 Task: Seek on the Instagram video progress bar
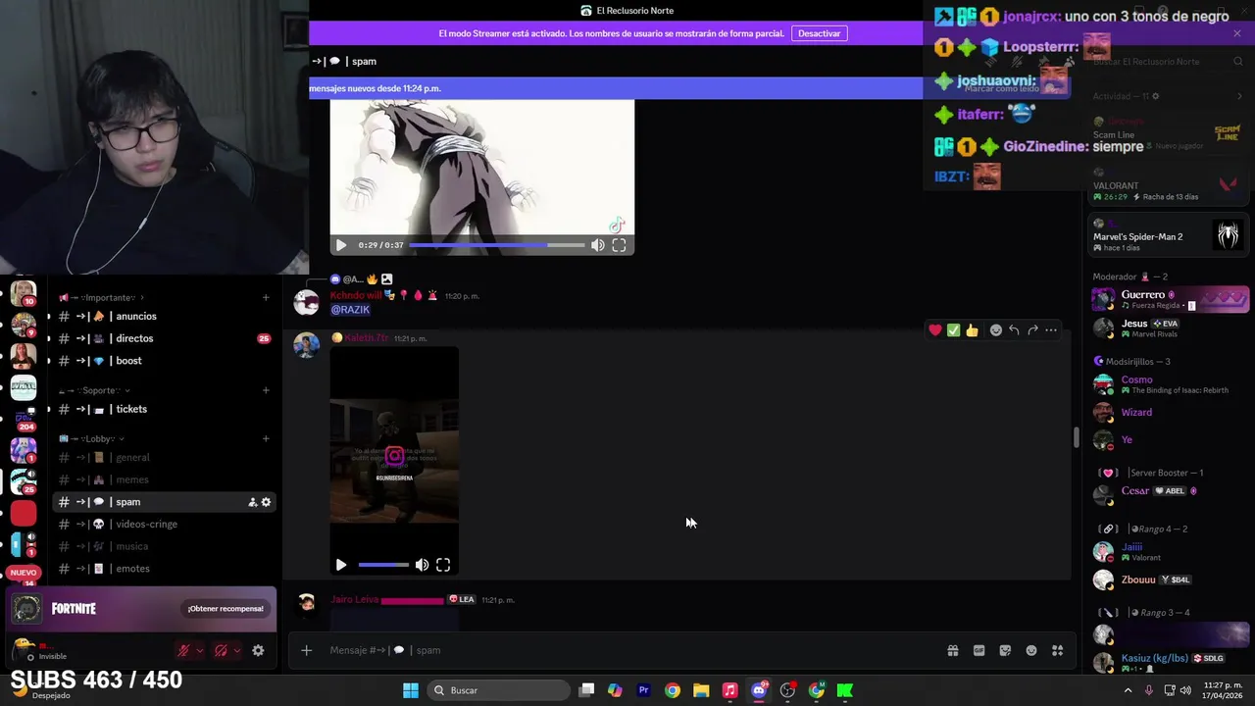coord(383,565)
